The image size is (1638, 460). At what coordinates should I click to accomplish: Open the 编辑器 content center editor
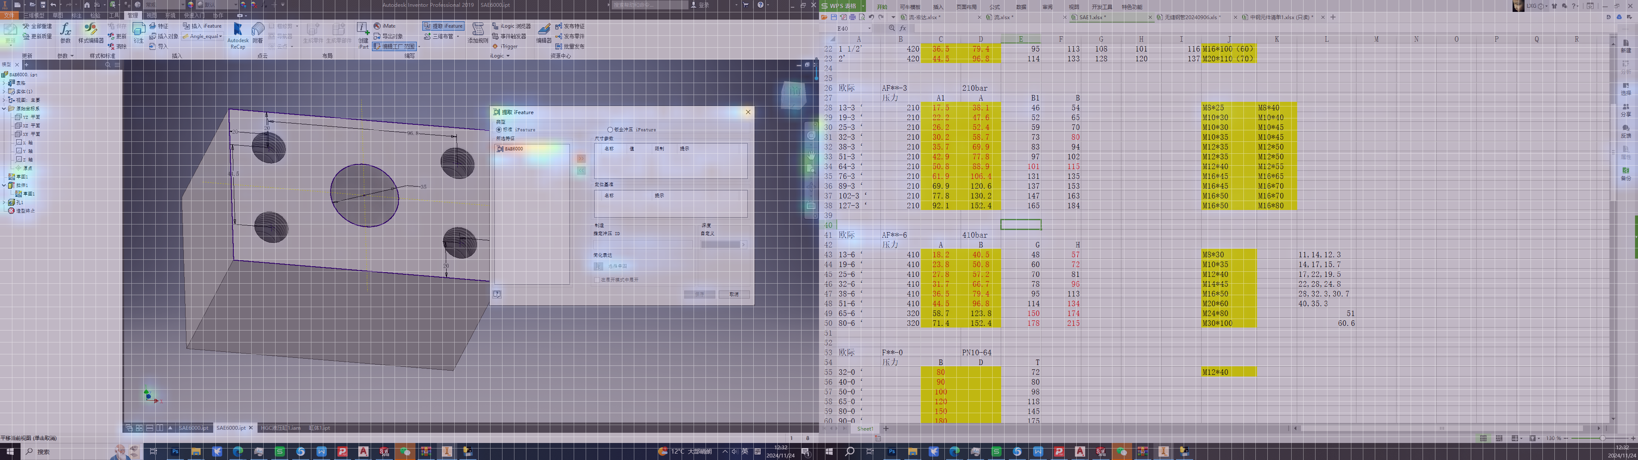(x=544, y=33)
